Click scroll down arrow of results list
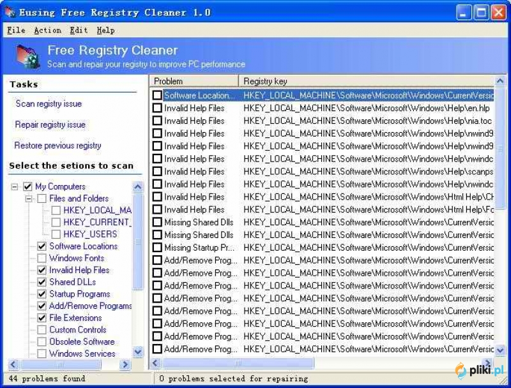The height and width of the screenshot is (388, 511). (x=500, y=350)
